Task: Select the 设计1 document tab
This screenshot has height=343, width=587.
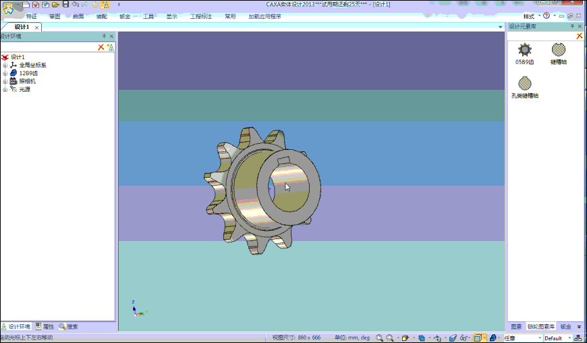Action: tap(22, 27)
